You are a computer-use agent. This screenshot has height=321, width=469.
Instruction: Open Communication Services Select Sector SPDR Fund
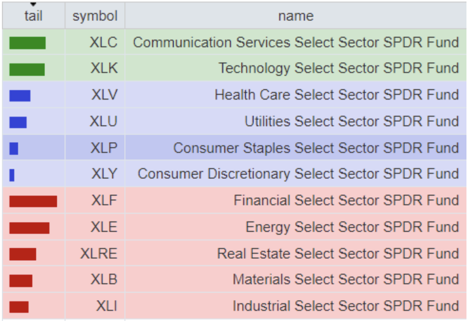click(x=295, y=43)
